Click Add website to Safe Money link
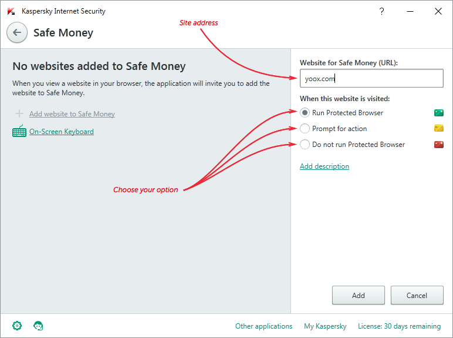The height and width of the screenshot is (338, 453). [72, 113]
